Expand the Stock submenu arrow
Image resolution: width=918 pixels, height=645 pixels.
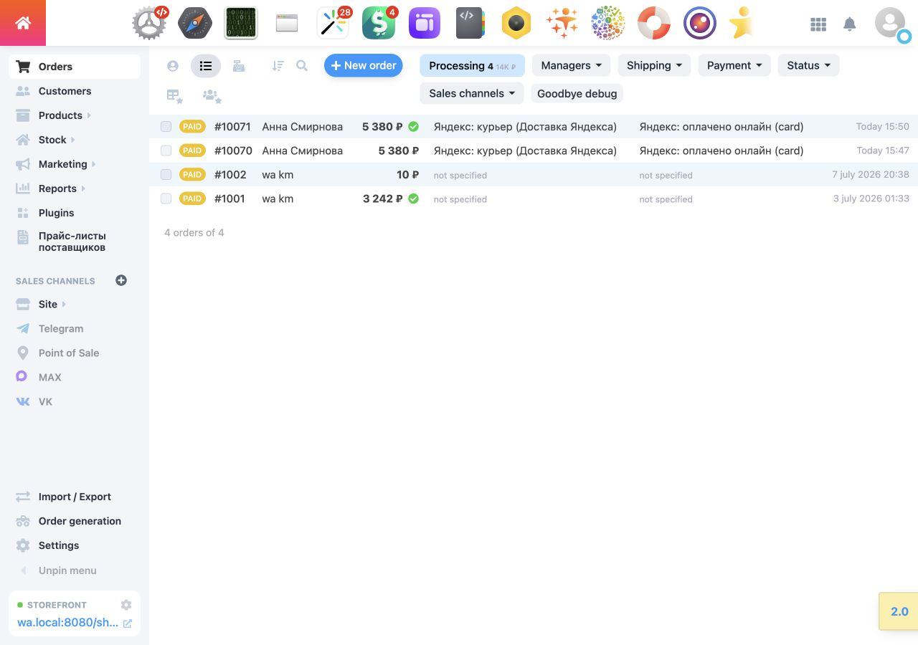(73, 140)
